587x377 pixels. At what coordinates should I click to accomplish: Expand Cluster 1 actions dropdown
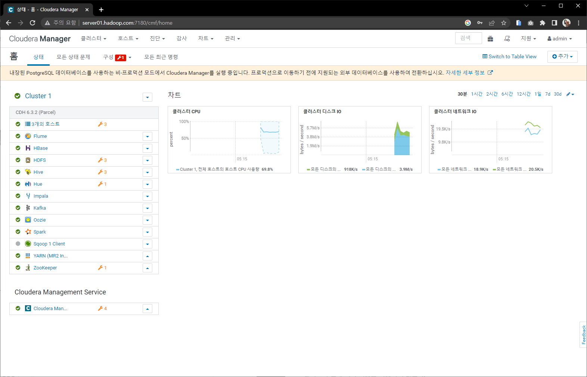click(x=147, y=97)
